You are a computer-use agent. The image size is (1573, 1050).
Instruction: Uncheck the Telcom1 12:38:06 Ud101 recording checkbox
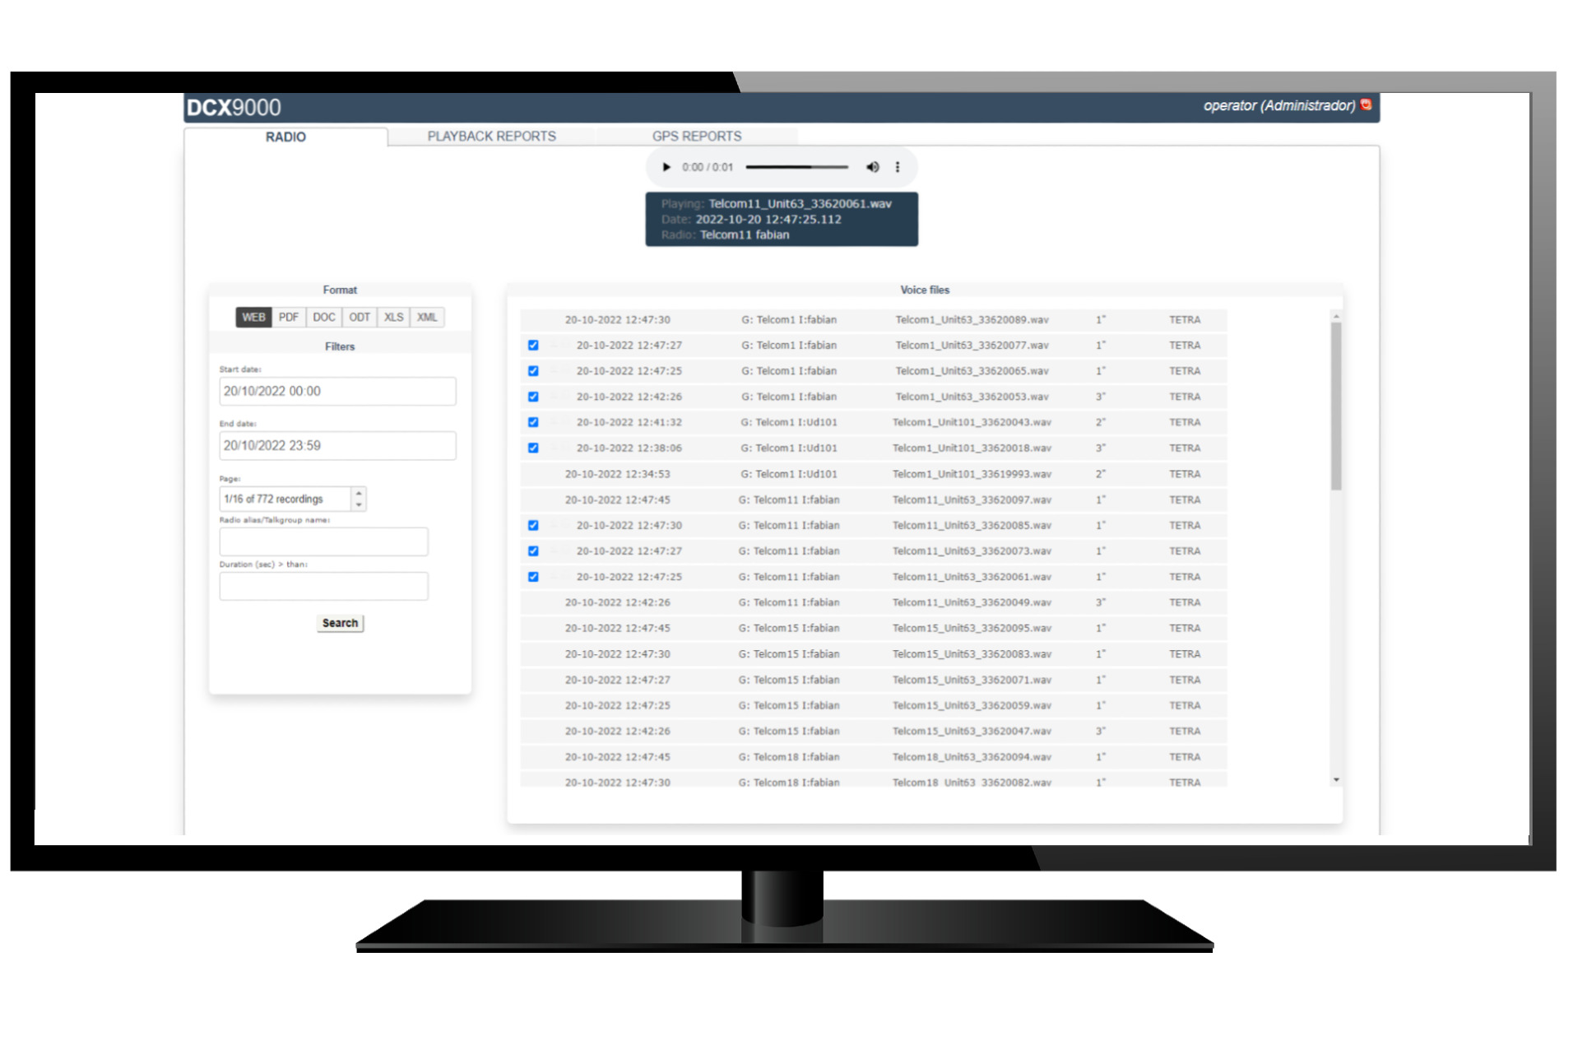pyautogui.click(x=533, y=448)
